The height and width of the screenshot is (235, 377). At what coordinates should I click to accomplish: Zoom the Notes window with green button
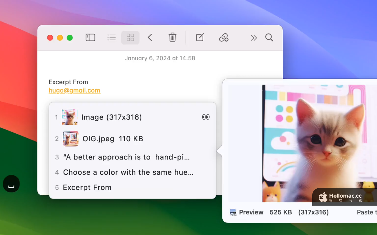[x=70, y=38]
